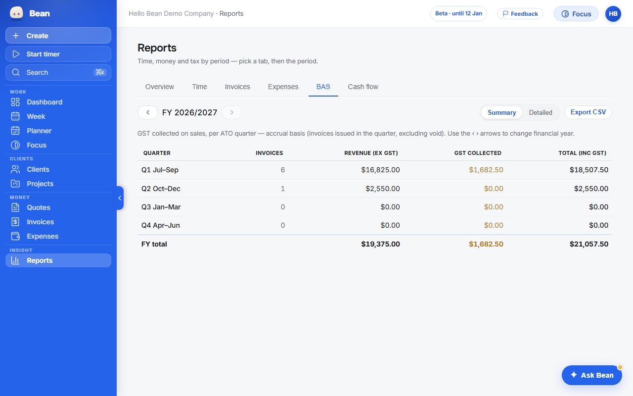Viewport: 633px width, 396px height.
Task: Click the Beta until 12 Jan badge
Action: point(458,14)
